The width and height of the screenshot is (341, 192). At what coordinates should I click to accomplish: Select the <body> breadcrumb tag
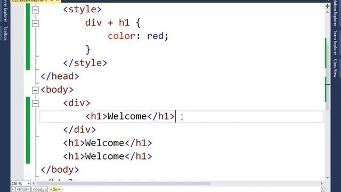click(39, 189)
